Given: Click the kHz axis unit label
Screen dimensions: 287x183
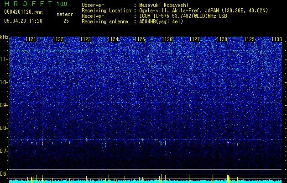Looking at the screenshot, I should coord(5,37).
